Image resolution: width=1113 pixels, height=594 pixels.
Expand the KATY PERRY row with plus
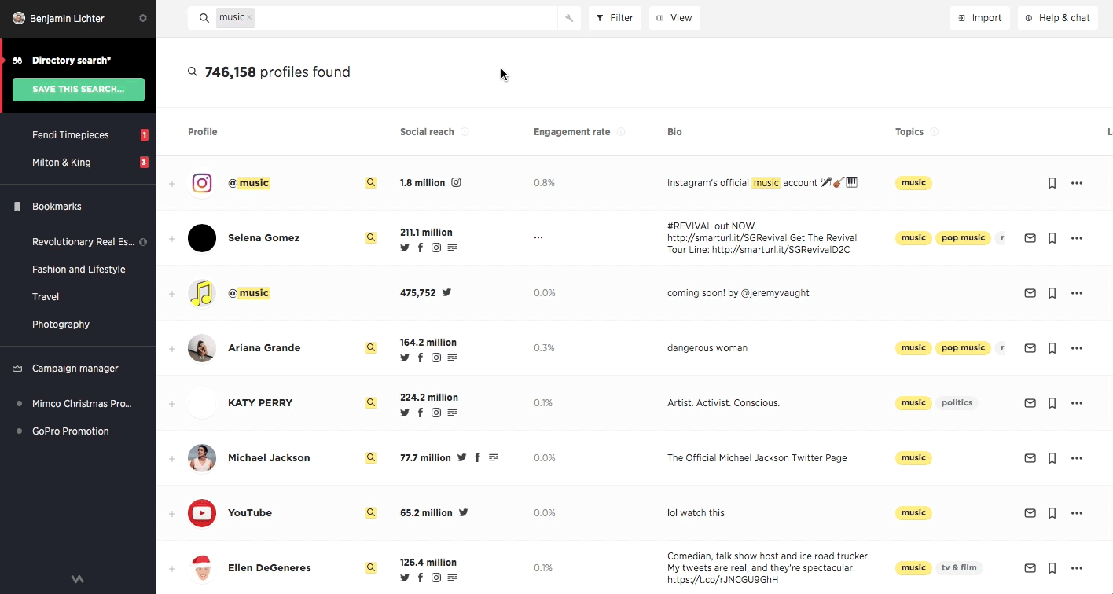coord(172,404)
